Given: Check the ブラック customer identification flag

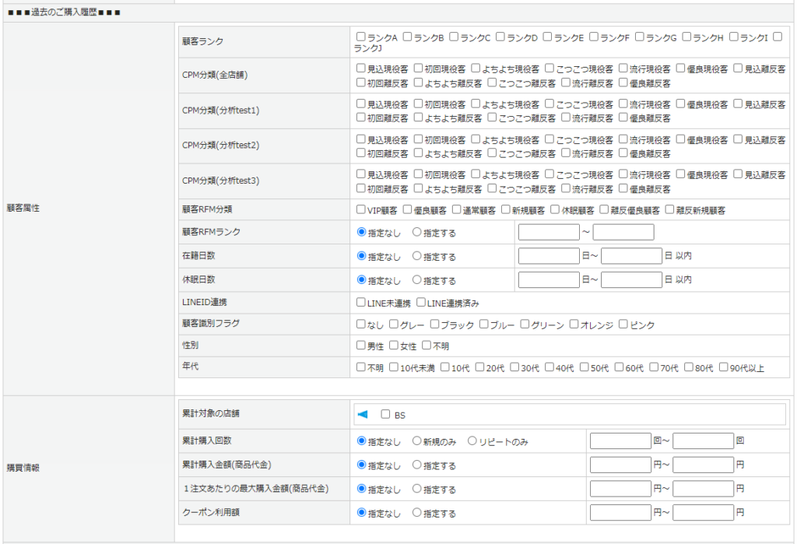Looking at the screenshot, I should (434, 325).
